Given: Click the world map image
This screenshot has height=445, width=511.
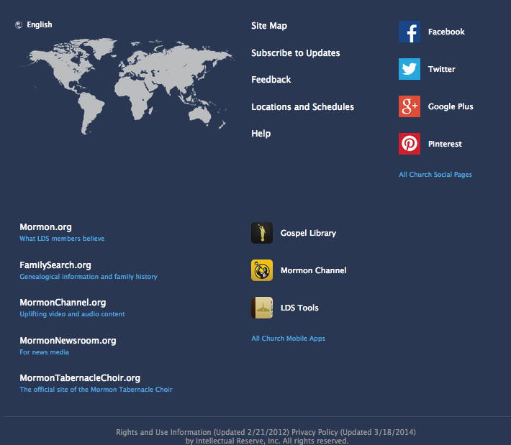Looking at the screenshot, I should coord(127,86).
